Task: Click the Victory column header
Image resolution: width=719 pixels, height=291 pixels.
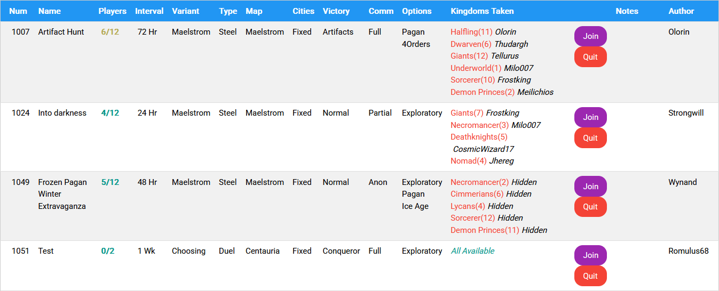Action: (336, 11)
